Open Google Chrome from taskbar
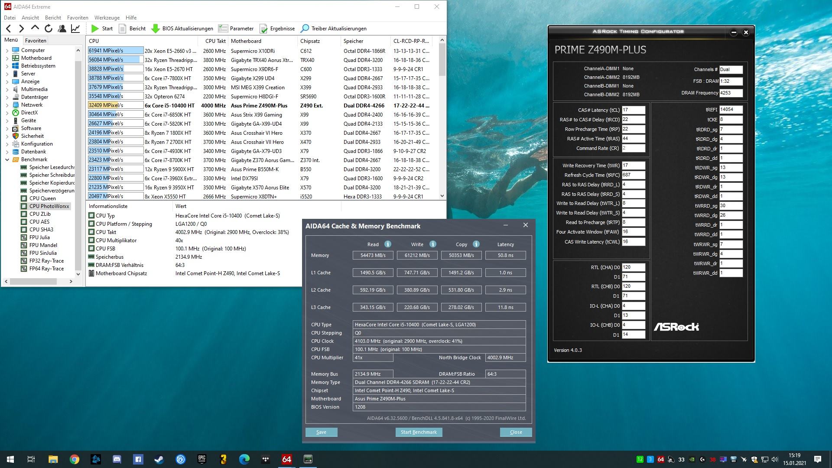This screenshot has width=832, height=468. click(x=75, y=459)
